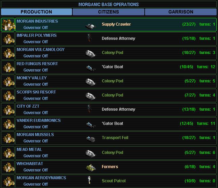Click the Scout Patrol unit icon
Image resolution: width=218 pixels, height=188 pixels.
click(x=91, y=181)
